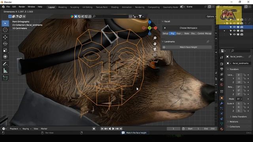Open the timeline View menu
Screen dimensions: 253x142
[x=36, y=129]
